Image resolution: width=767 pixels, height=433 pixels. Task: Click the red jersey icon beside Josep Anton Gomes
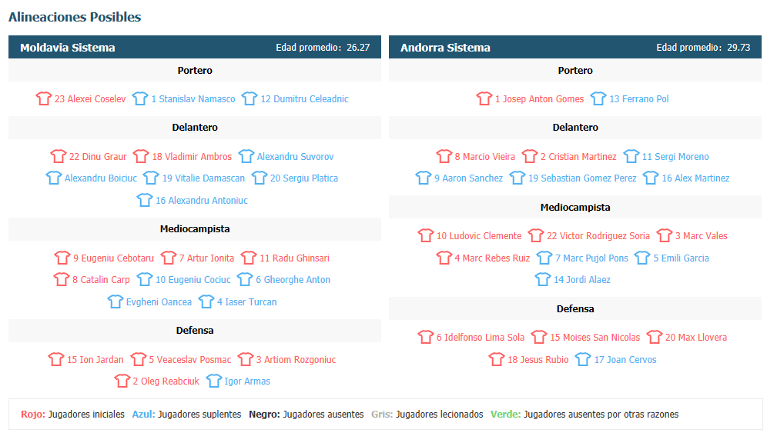click(x=484, y=98)
